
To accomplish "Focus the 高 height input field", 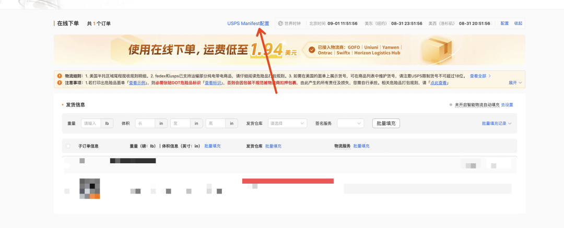I will 216,123.
